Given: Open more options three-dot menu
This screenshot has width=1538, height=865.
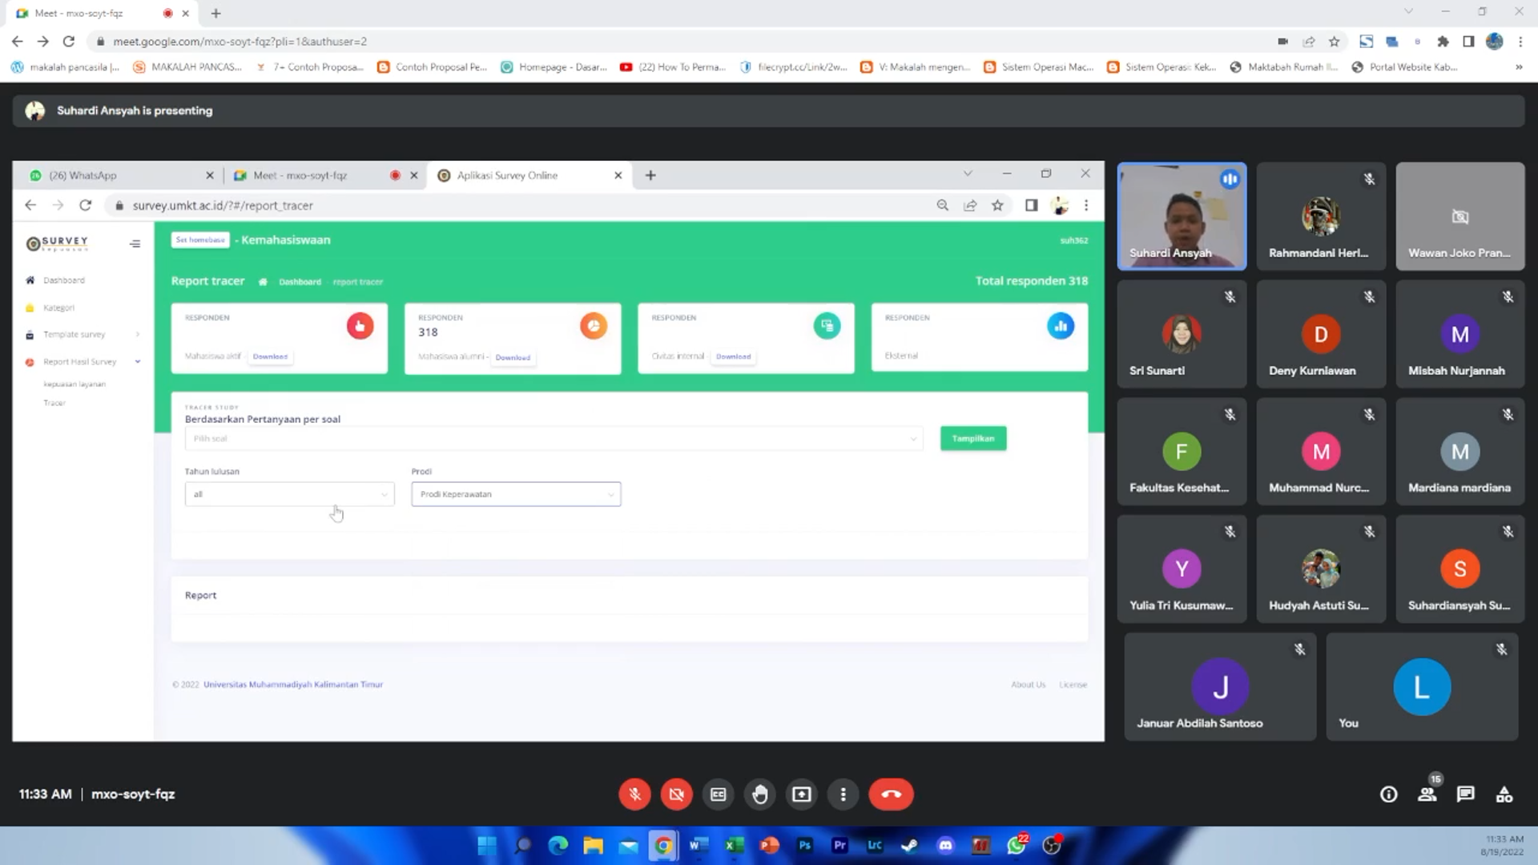Looking at the screenshot, I should tap(843, 794).
